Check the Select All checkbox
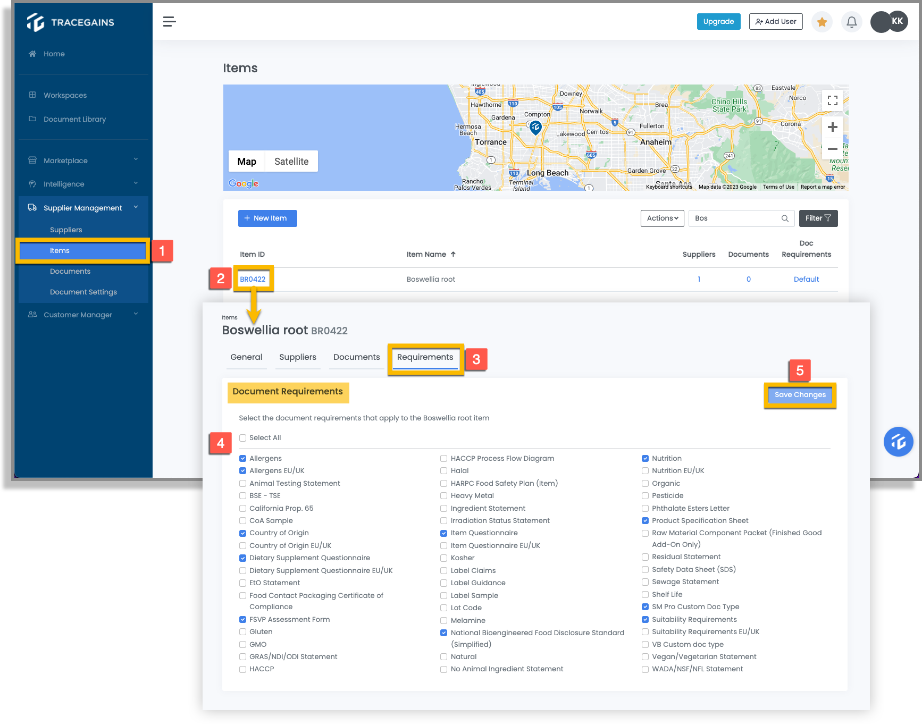This screenshot has height=725, width=922. (x=242, y=438)
